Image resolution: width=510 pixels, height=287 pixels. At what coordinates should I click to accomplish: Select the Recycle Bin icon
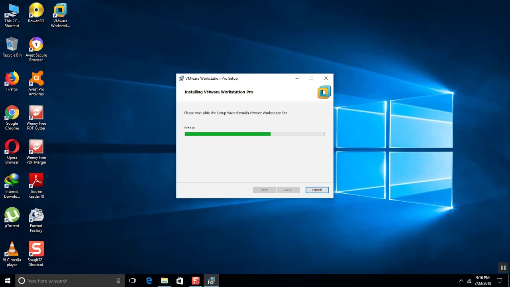pyautogui.click(x=12, y=47)
